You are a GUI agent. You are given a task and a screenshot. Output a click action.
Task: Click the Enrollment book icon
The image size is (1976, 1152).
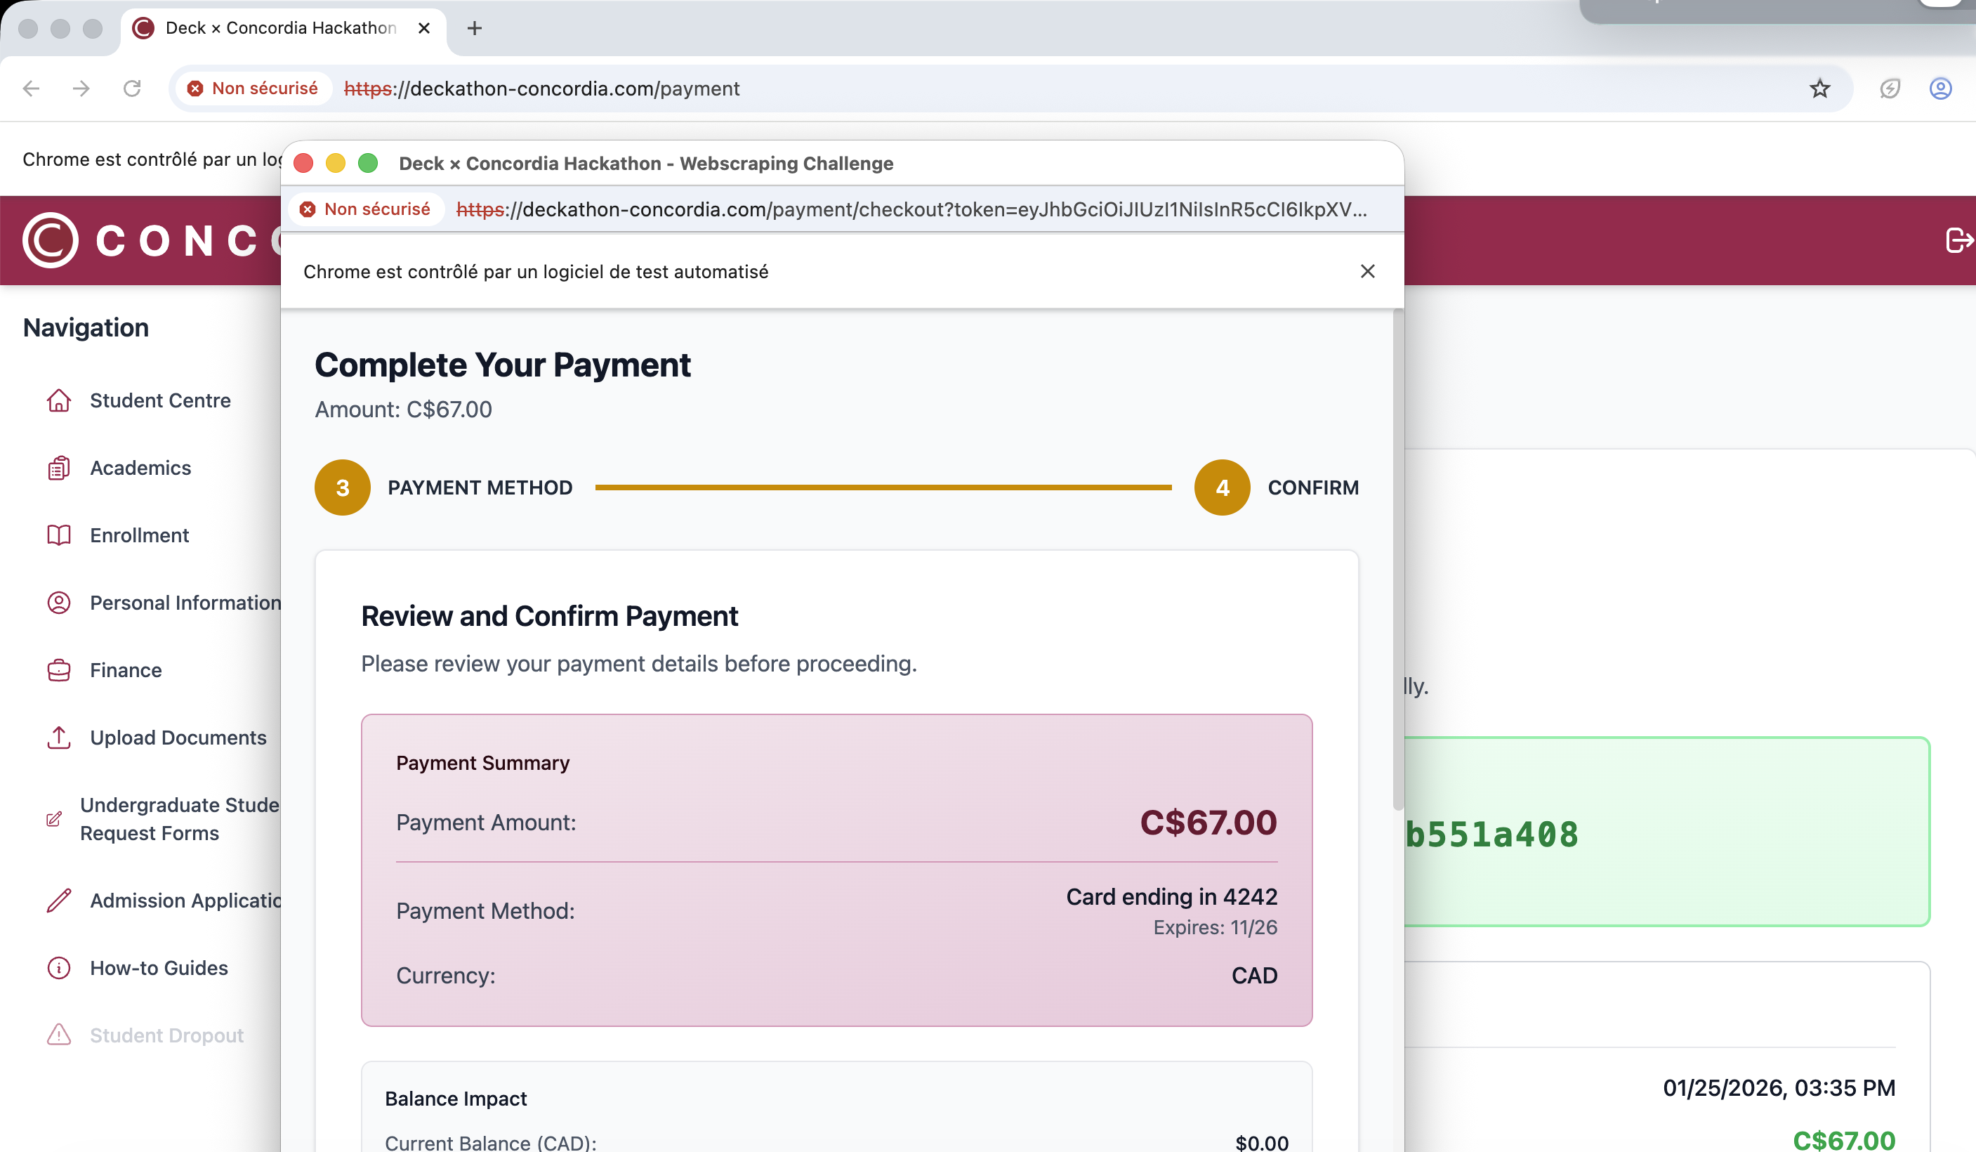pos(59,536)
